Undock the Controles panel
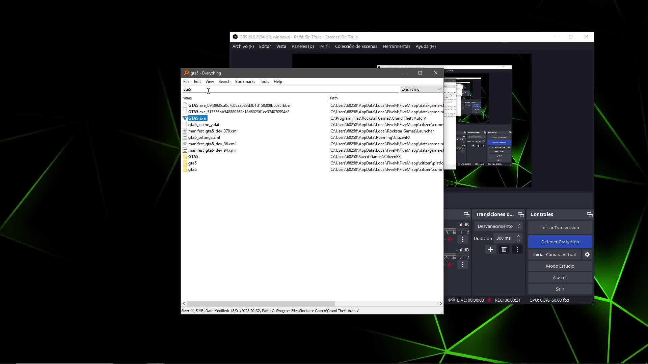The height and width of the screenshot is (364, 648). 590,214
